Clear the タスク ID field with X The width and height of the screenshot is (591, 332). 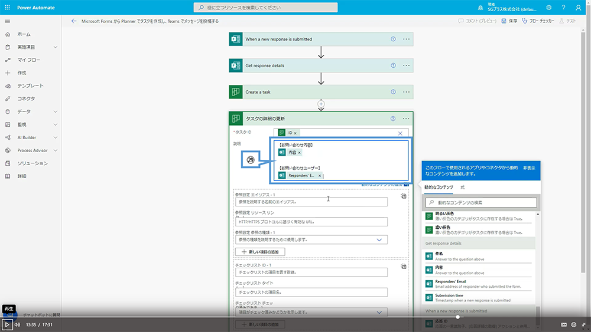(400, 133)
